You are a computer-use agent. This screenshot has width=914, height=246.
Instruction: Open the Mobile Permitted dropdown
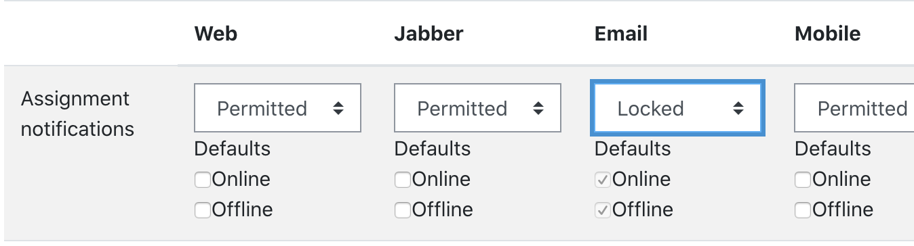point(854,107)
